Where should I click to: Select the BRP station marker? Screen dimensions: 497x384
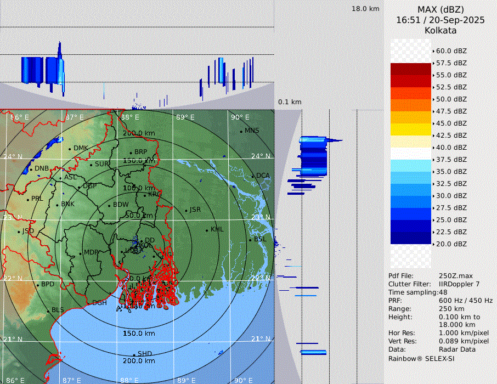(x=131, y=153)
